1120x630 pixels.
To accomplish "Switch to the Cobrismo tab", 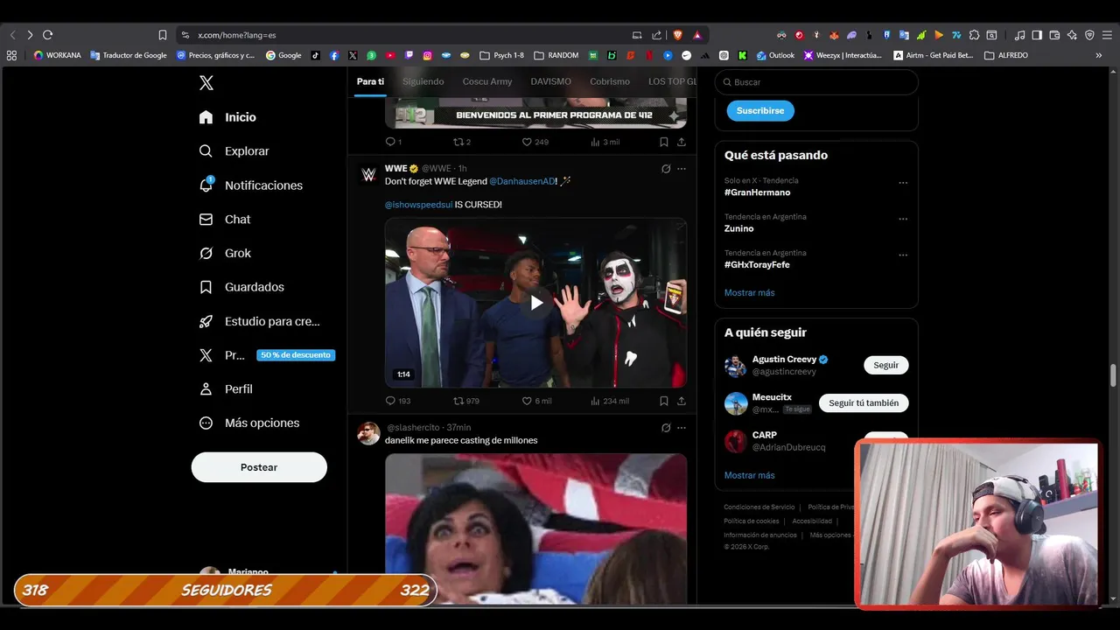I will 610,81.
